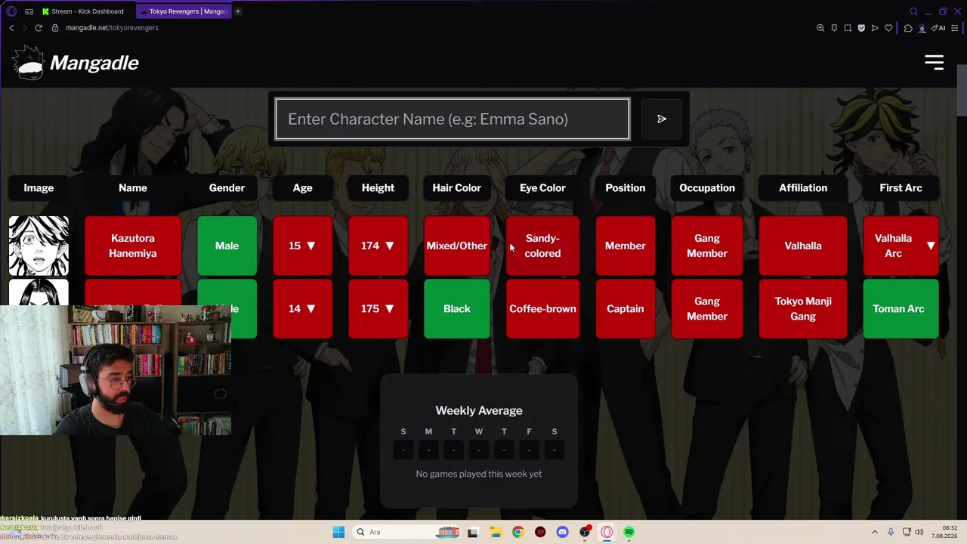The width and height of the screenshot is (967, 544).
Task: Click the green Black hair color cell
Action: coord(456,308)
